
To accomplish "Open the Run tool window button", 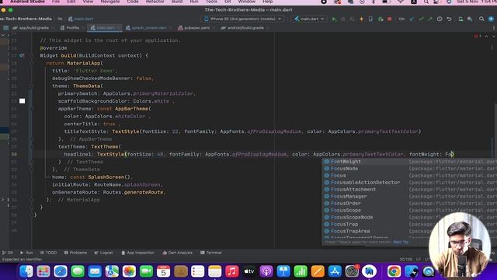I will coord(26,253).
